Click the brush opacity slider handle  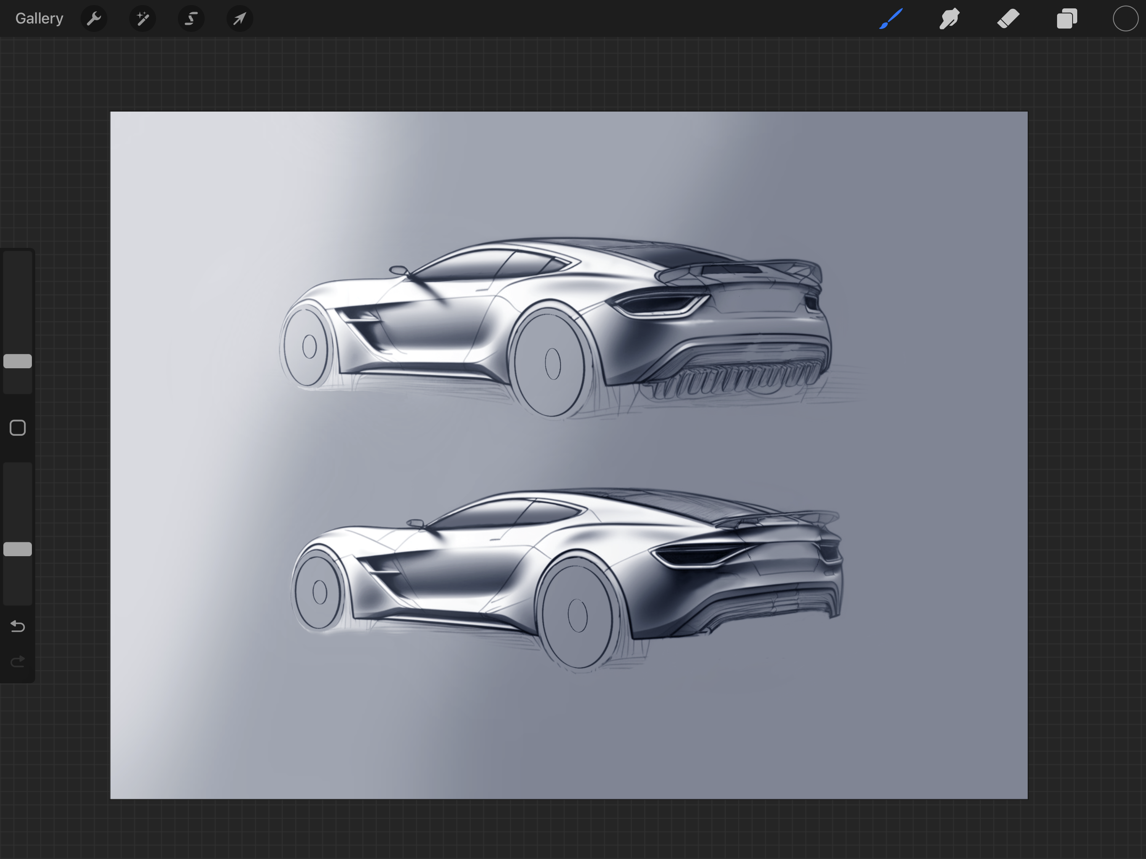(18, 549)
